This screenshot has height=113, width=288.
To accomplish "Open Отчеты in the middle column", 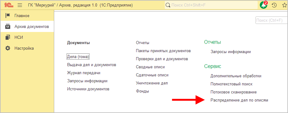I will click(x=142, y=43).
